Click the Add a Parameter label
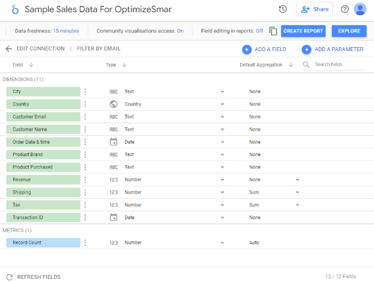This screenshot has width=374, height=284. click(339, 49)
